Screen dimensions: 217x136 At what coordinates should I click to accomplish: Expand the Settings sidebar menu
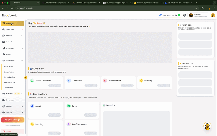click(22, 112)
